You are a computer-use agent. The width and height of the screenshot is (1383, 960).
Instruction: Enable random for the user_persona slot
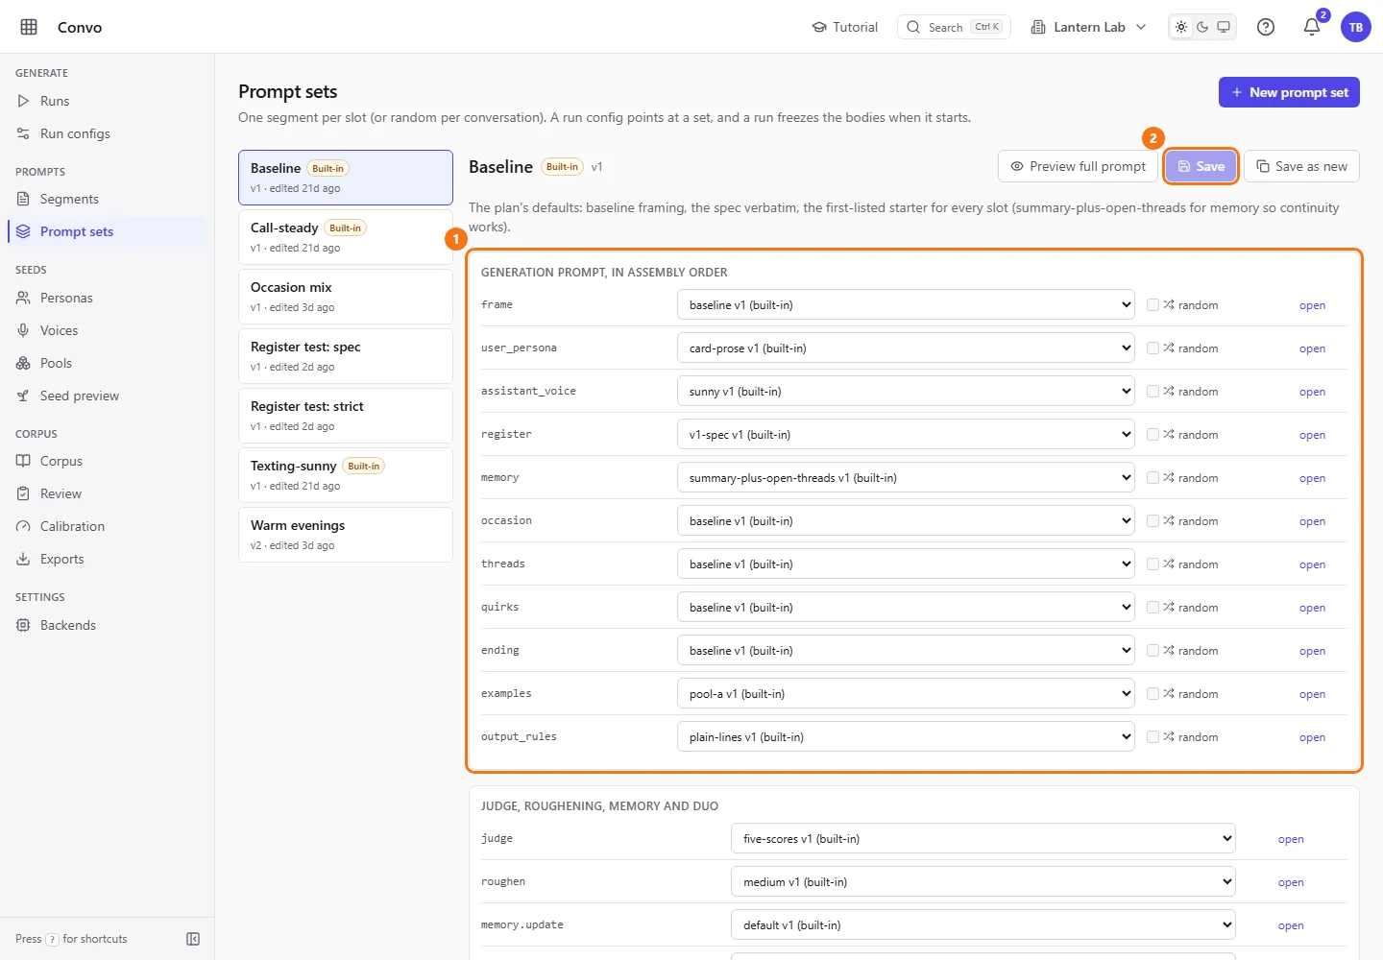pos(1152,348)
